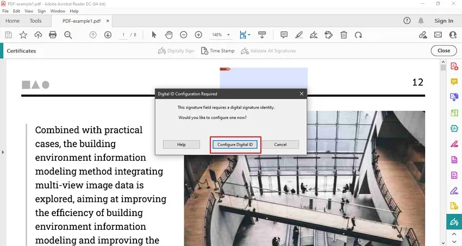
Task: Activate the selection arrow tool
Action: pyautogui.click(x=154, y=35)
